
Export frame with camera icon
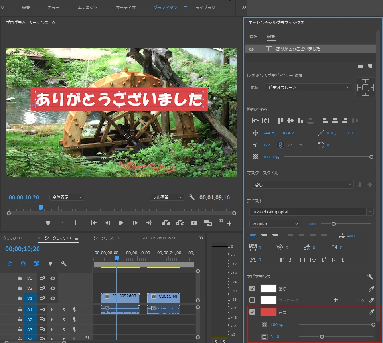tap(194, 223)
